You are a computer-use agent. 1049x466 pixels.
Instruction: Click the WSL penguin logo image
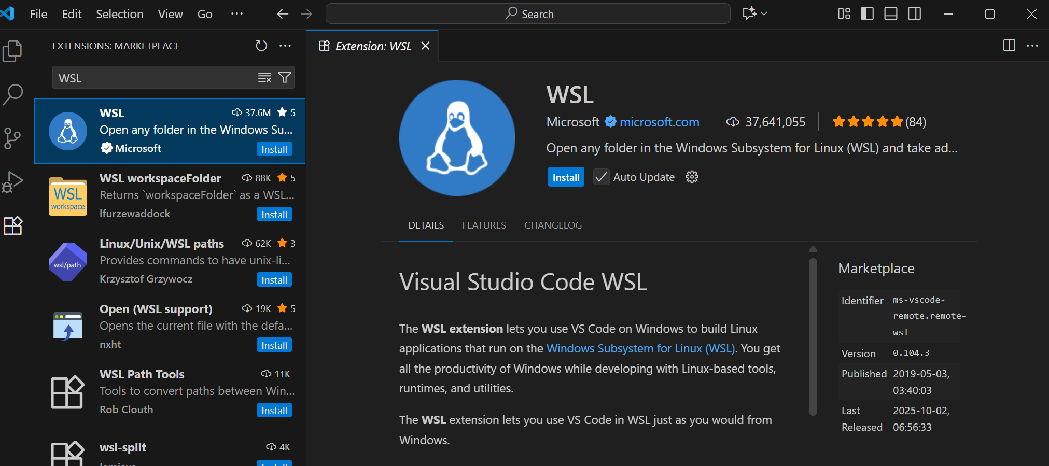pos(457,138)
